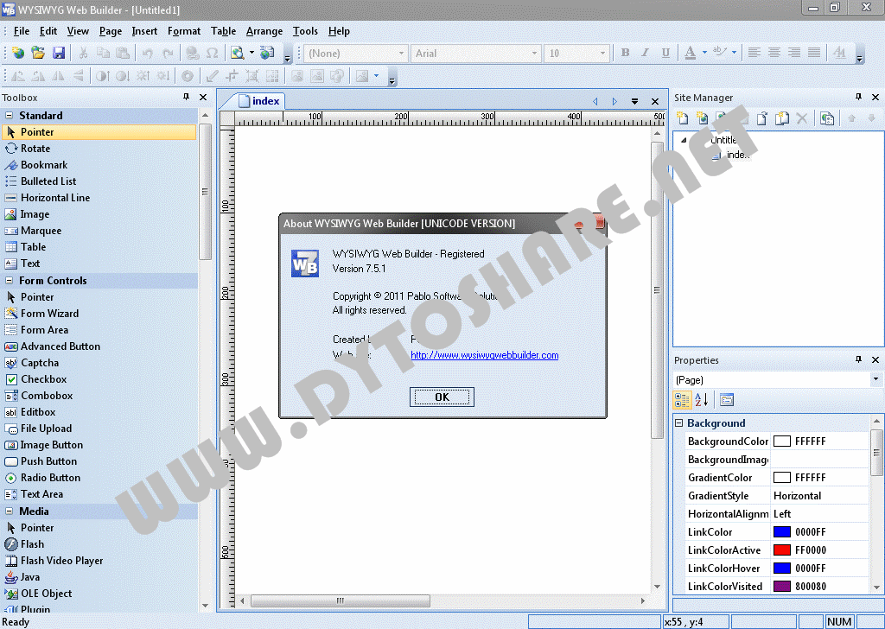Click Center text alignment icon
This screenshot has height=629, width=885.
[x=774, y=53]
